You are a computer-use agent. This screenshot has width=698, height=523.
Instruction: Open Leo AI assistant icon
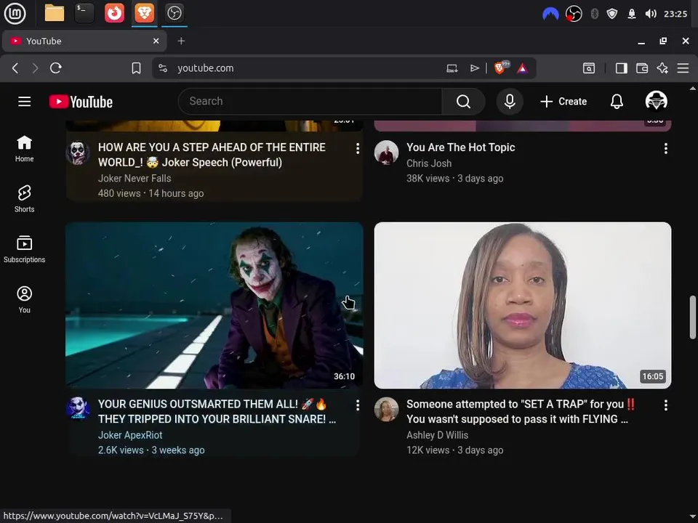tap(662, 68)
